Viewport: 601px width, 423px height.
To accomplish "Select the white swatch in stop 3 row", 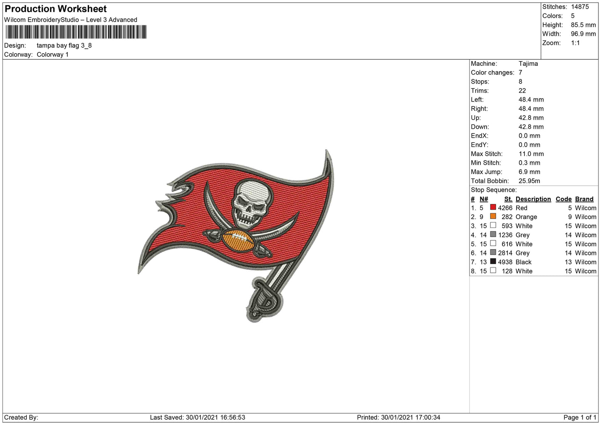I will [493, 225].
